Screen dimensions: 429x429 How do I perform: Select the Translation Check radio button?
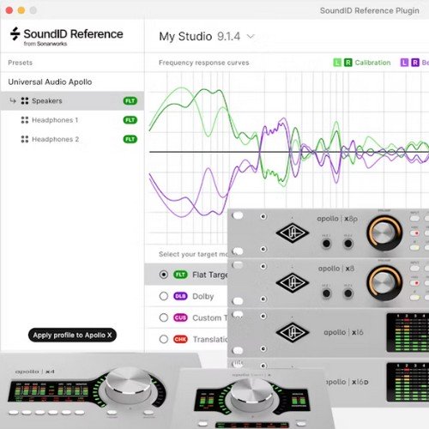164,339
